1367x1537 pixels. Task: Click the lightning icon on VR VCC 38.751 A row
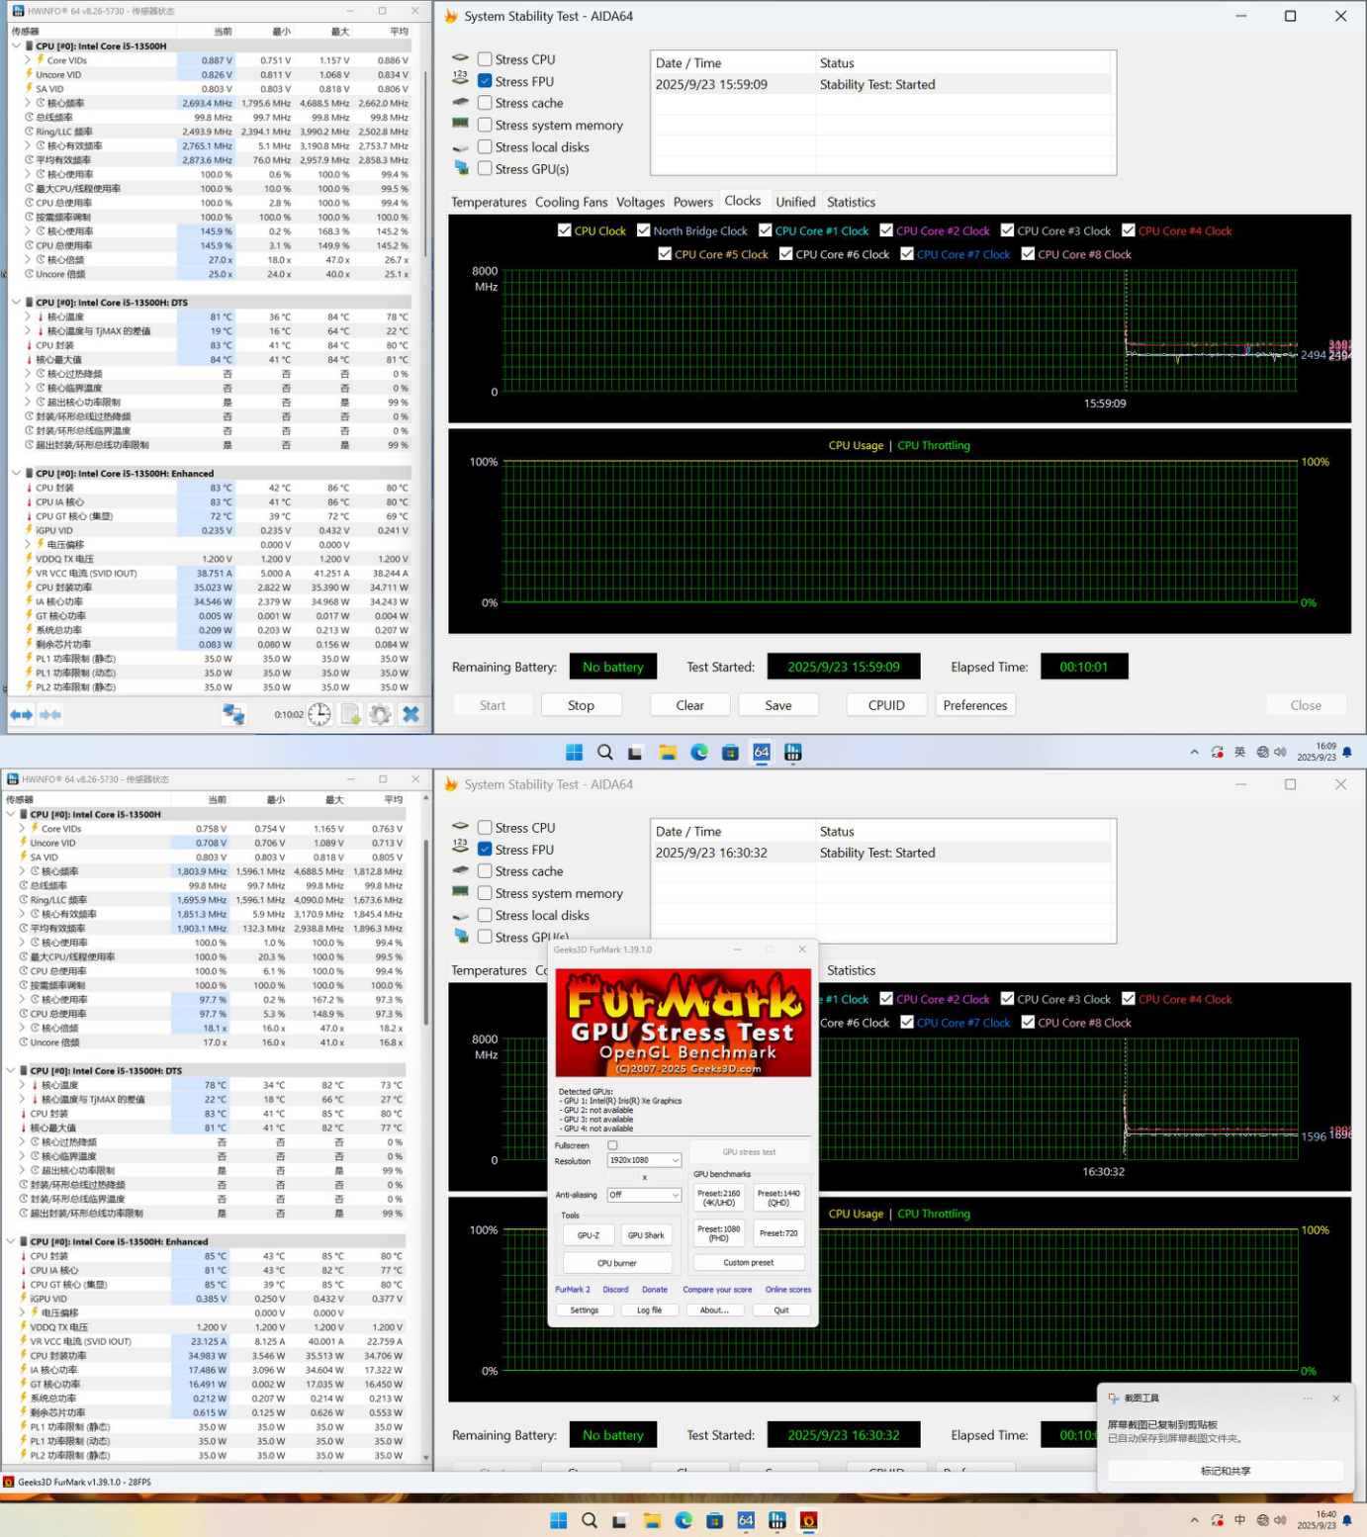30,574
